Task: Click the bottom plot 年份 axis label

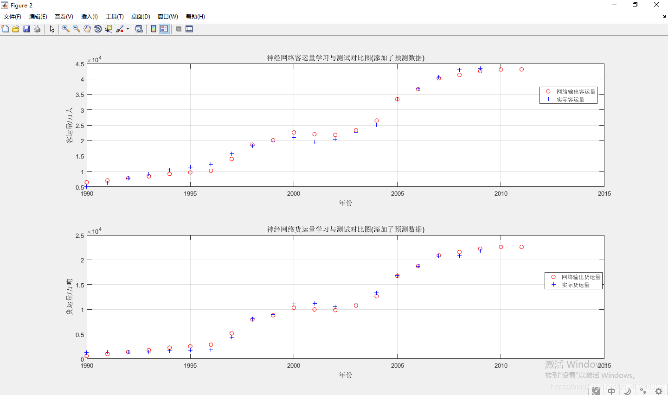Action: coord(346,375)
